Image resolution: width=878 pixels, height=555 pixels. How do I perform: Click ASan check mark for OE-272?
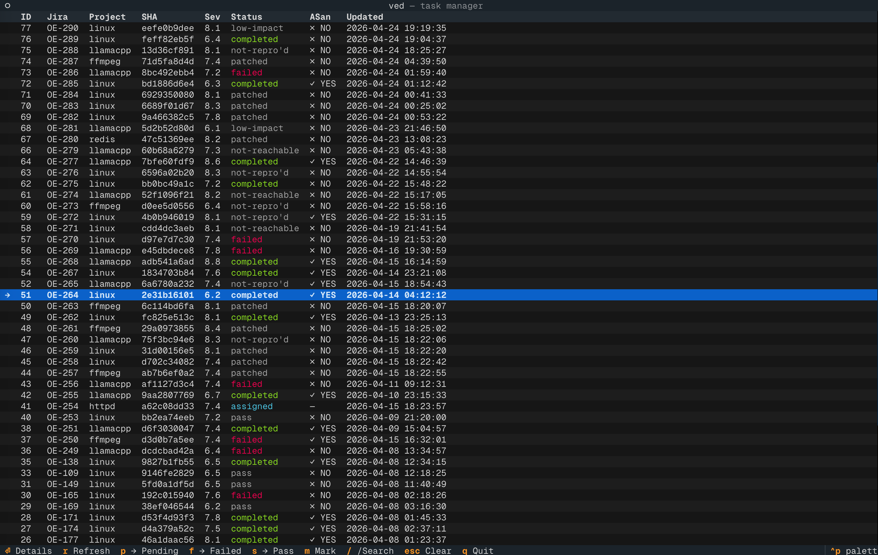pyautogui.click(x=312, y=217)
